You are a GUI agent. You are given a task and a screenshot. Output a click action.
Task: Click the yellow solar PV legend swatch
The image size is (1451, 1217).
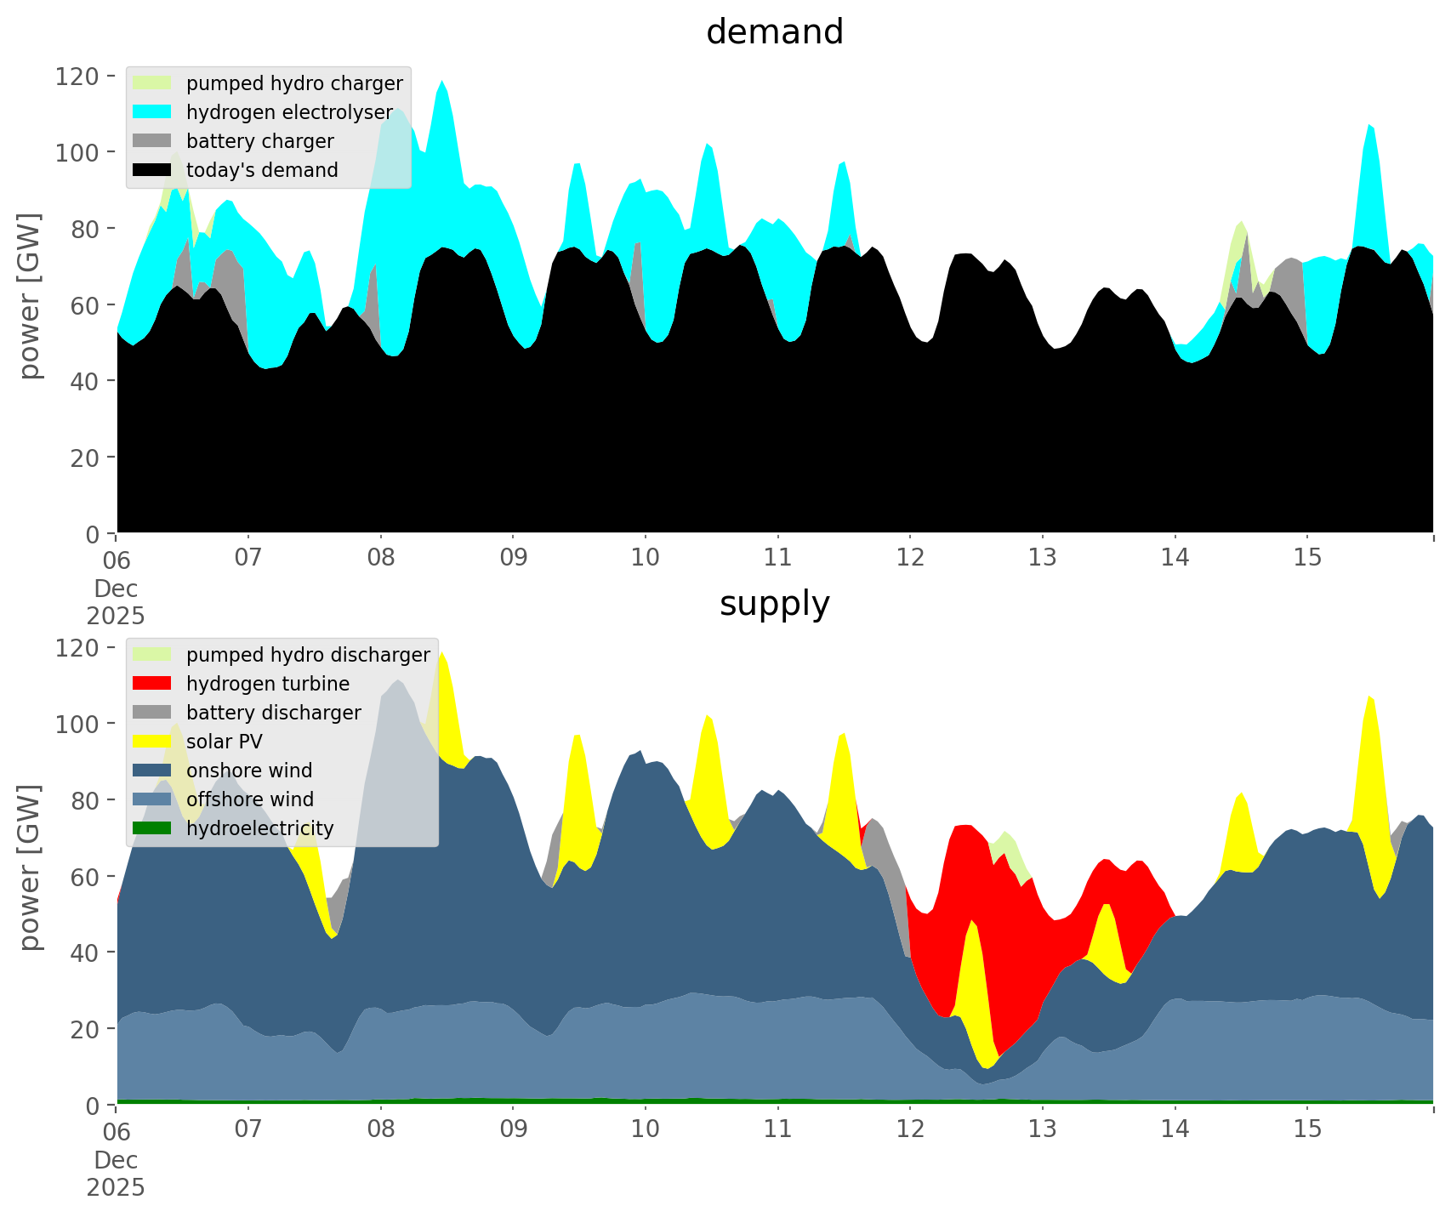point(152,742)
